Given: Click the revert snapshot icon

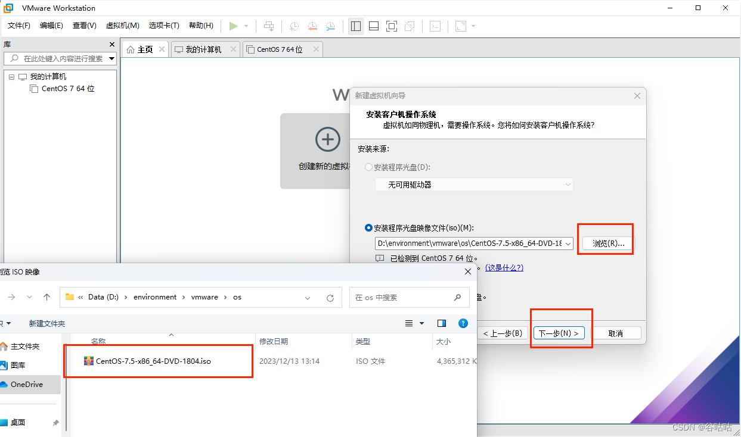Looking at the screenshot, I should [x=312, y=26].
